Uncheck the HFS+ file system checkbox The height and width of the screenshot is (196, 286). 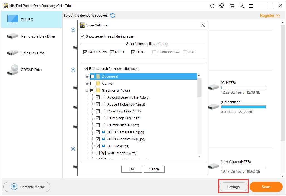pos(133,52)
